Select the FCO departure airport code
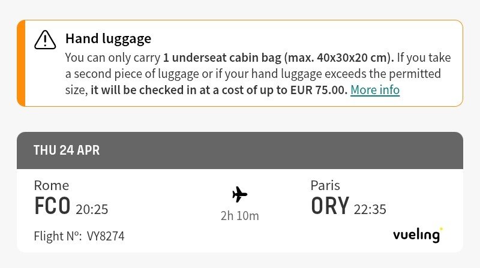Screen dimensions: 480x268 pos(52,206)
